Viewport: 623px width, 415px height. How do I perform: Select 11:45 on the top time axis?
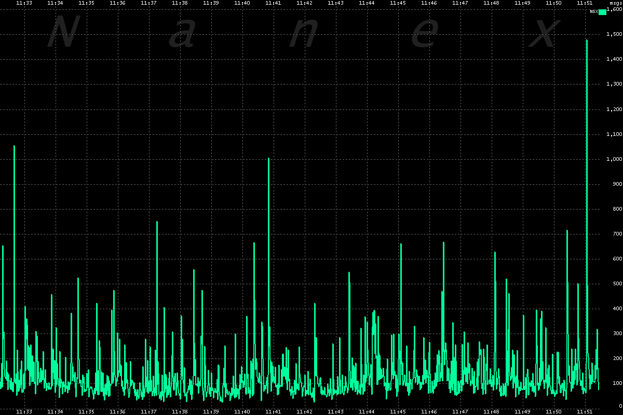point(398,3)
